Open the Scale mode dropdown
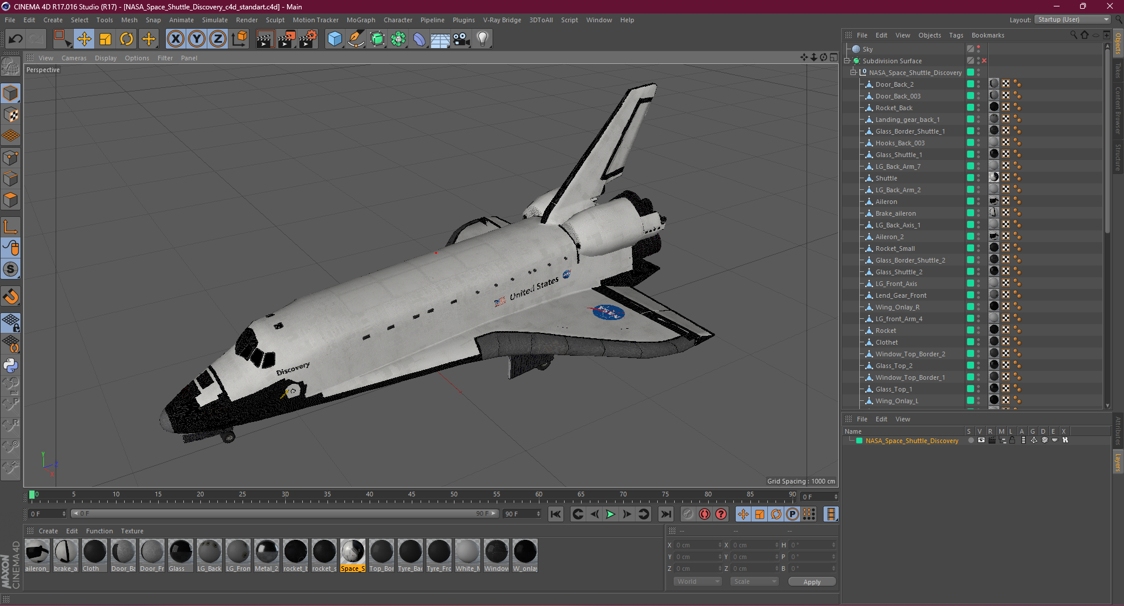Screen dimensions: 1124x606 click(x=754, y=581)
